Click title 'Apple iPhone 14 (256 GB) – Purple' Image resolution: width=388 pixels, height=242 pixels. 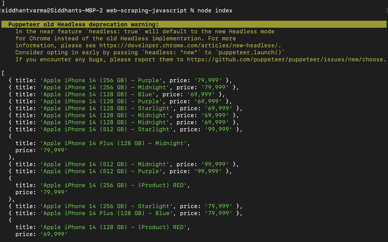[101, 81]
